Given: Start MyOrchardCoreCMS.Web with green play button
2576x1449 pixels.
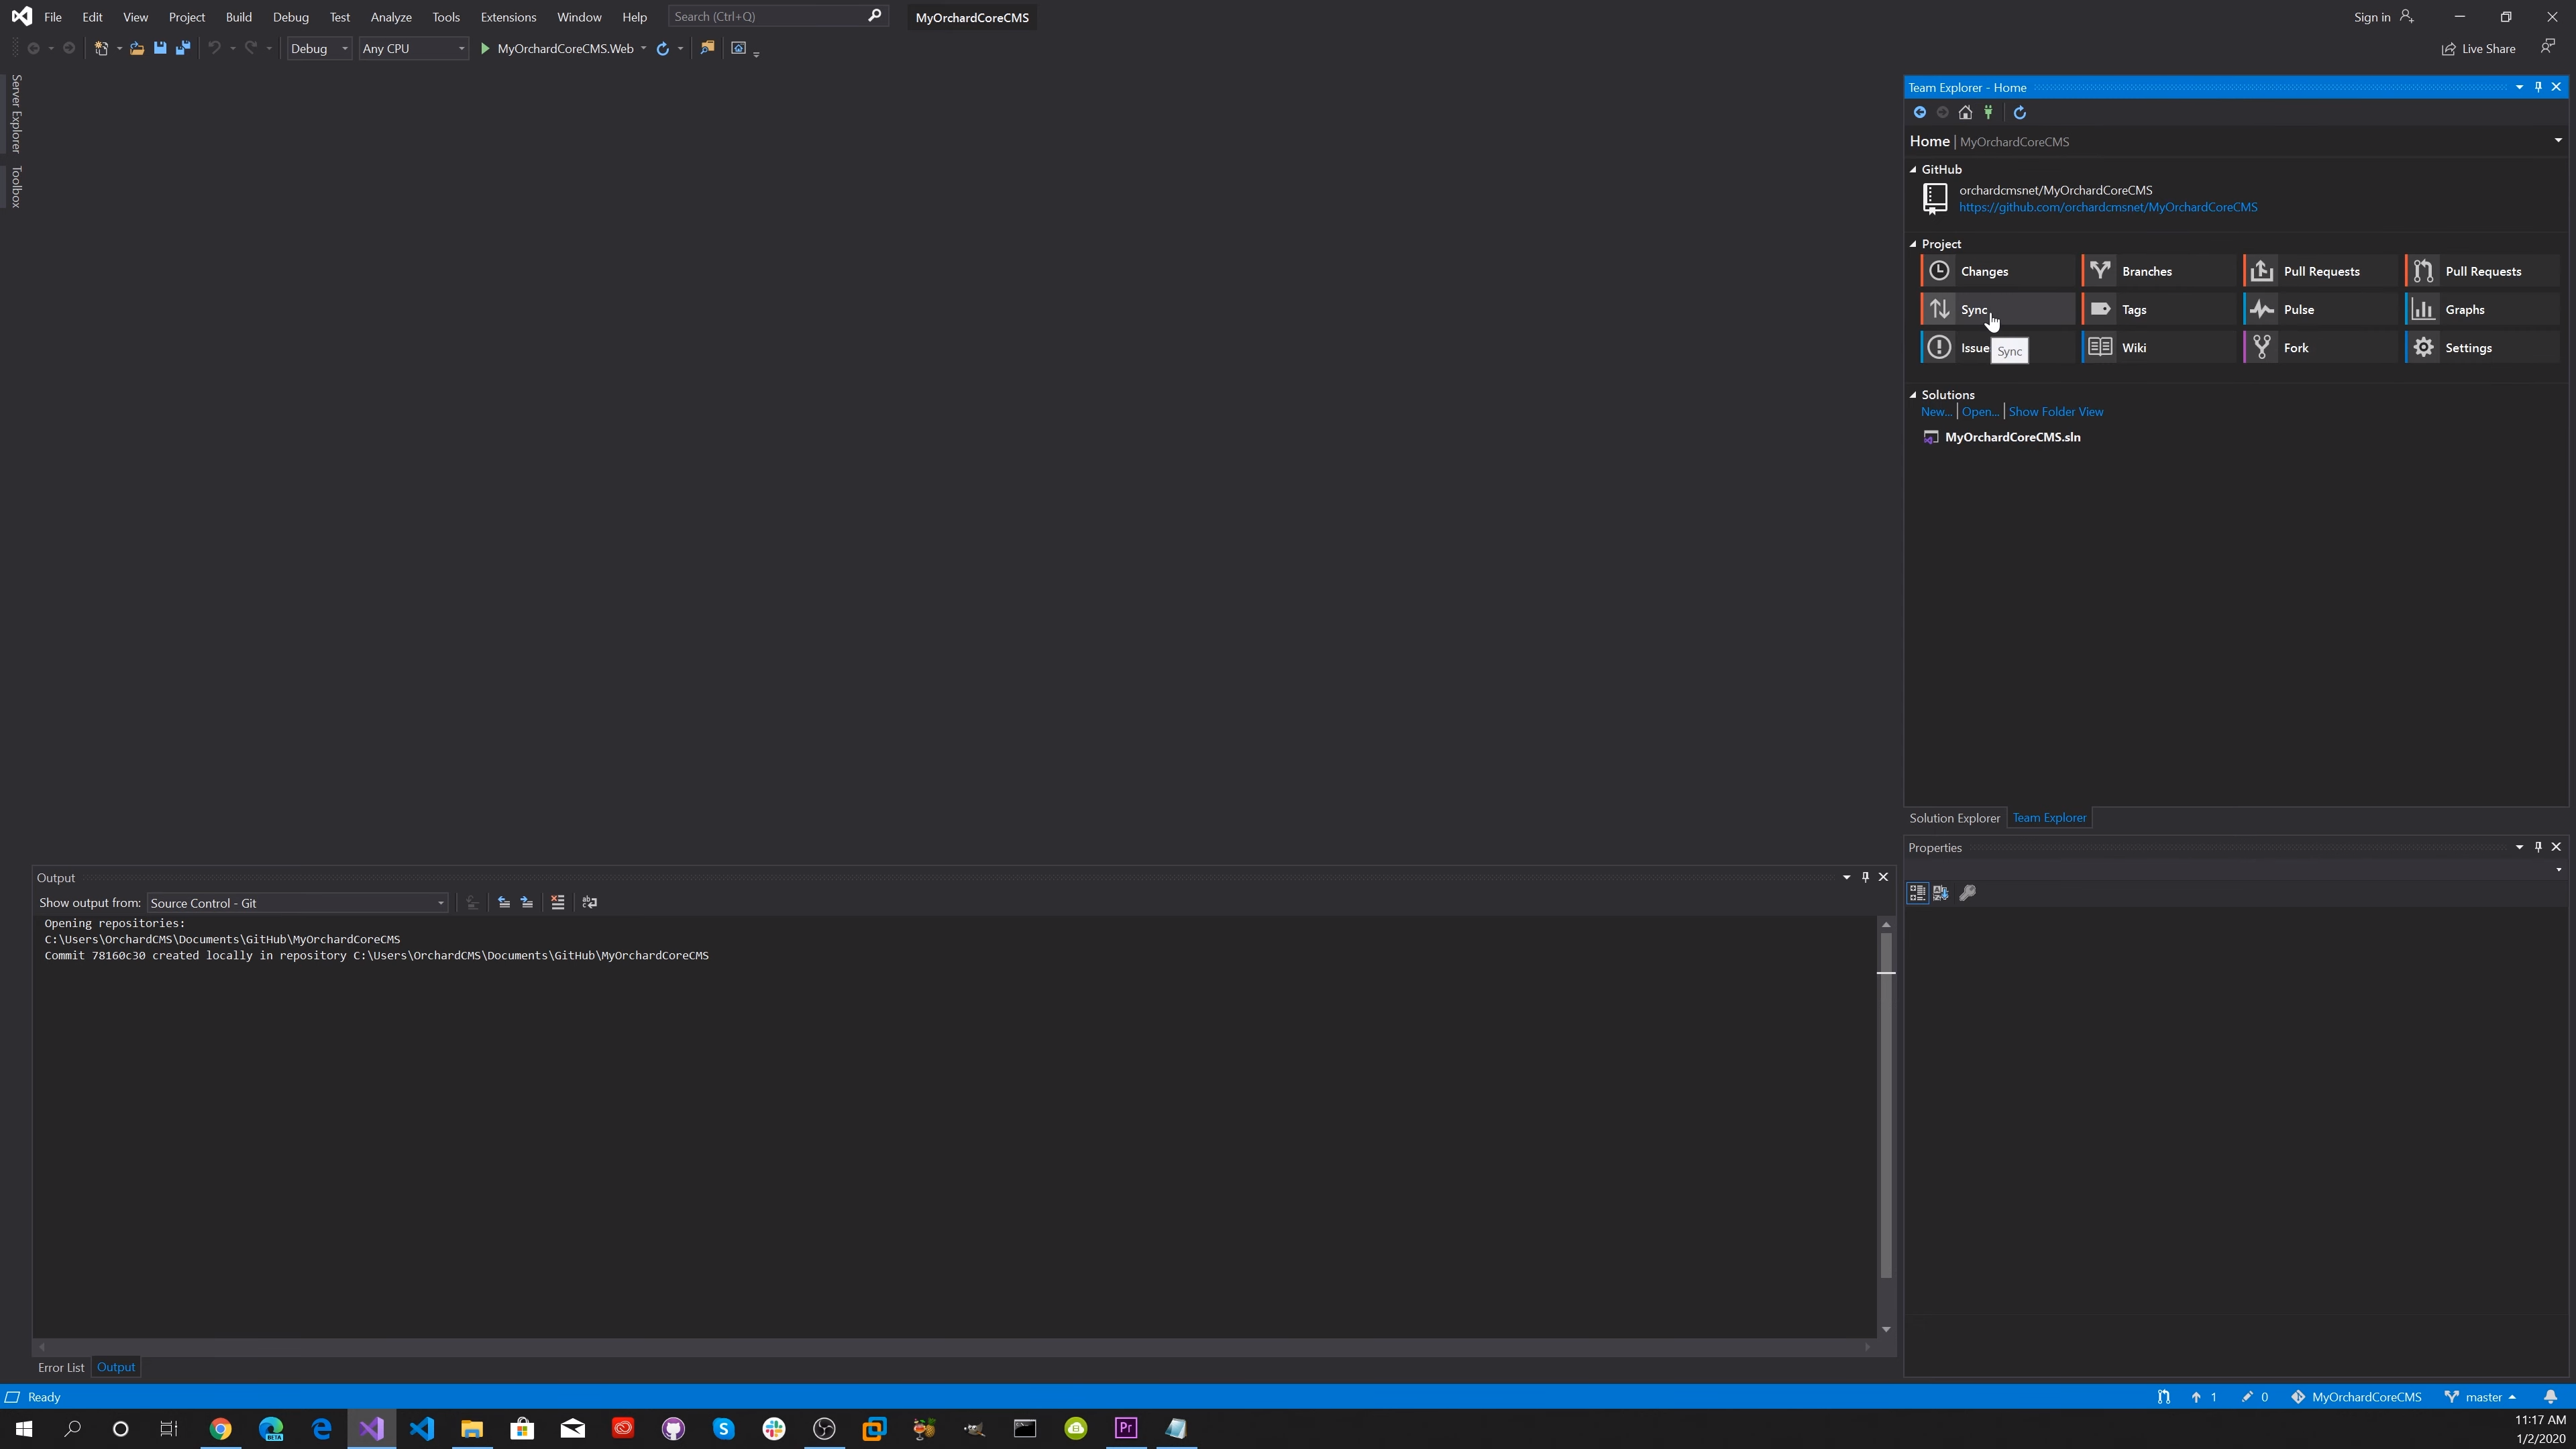Looking at the screenshot, I should click(485, 48).
